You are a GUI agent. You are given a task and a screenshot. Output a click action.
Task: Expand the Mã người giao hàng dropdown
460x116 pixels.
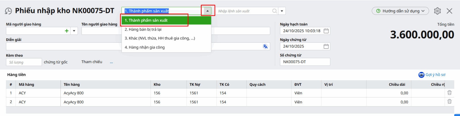[74, 31]
